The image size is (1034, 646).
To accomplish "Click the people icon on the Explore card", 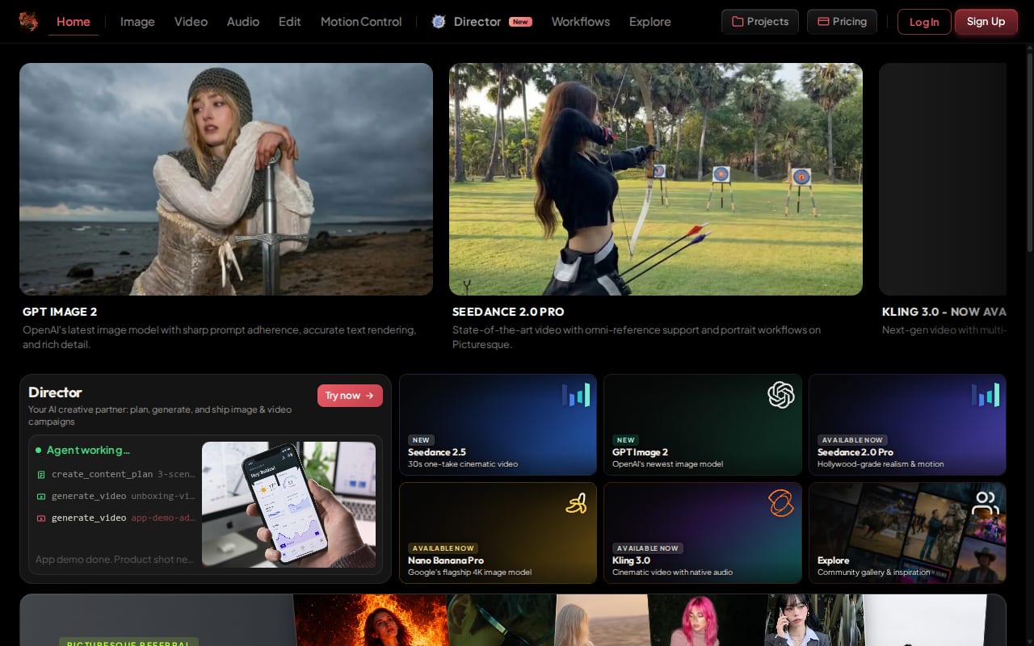I will point(986,503).
